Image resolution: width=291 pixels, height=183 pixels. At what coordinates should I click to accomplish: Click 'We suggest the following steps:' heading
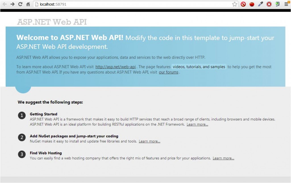50,102
